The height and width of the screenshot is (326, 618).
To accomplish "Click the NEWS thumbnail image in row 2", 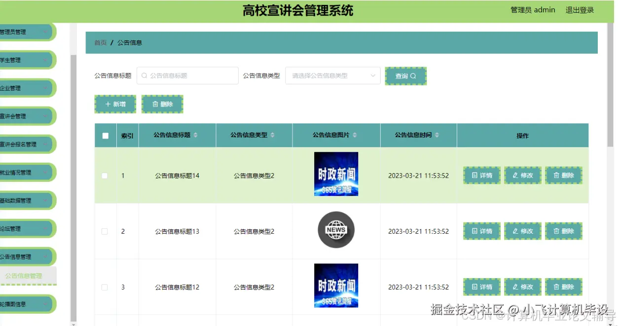I will point(336,230).
